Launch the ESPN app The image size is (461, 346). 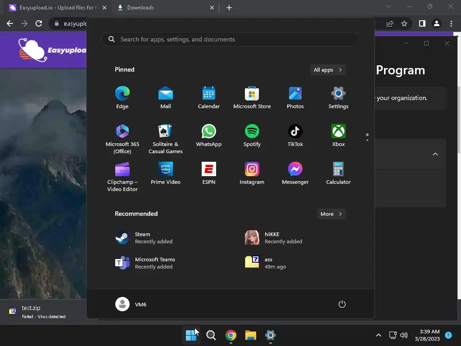tap(209, 173)
